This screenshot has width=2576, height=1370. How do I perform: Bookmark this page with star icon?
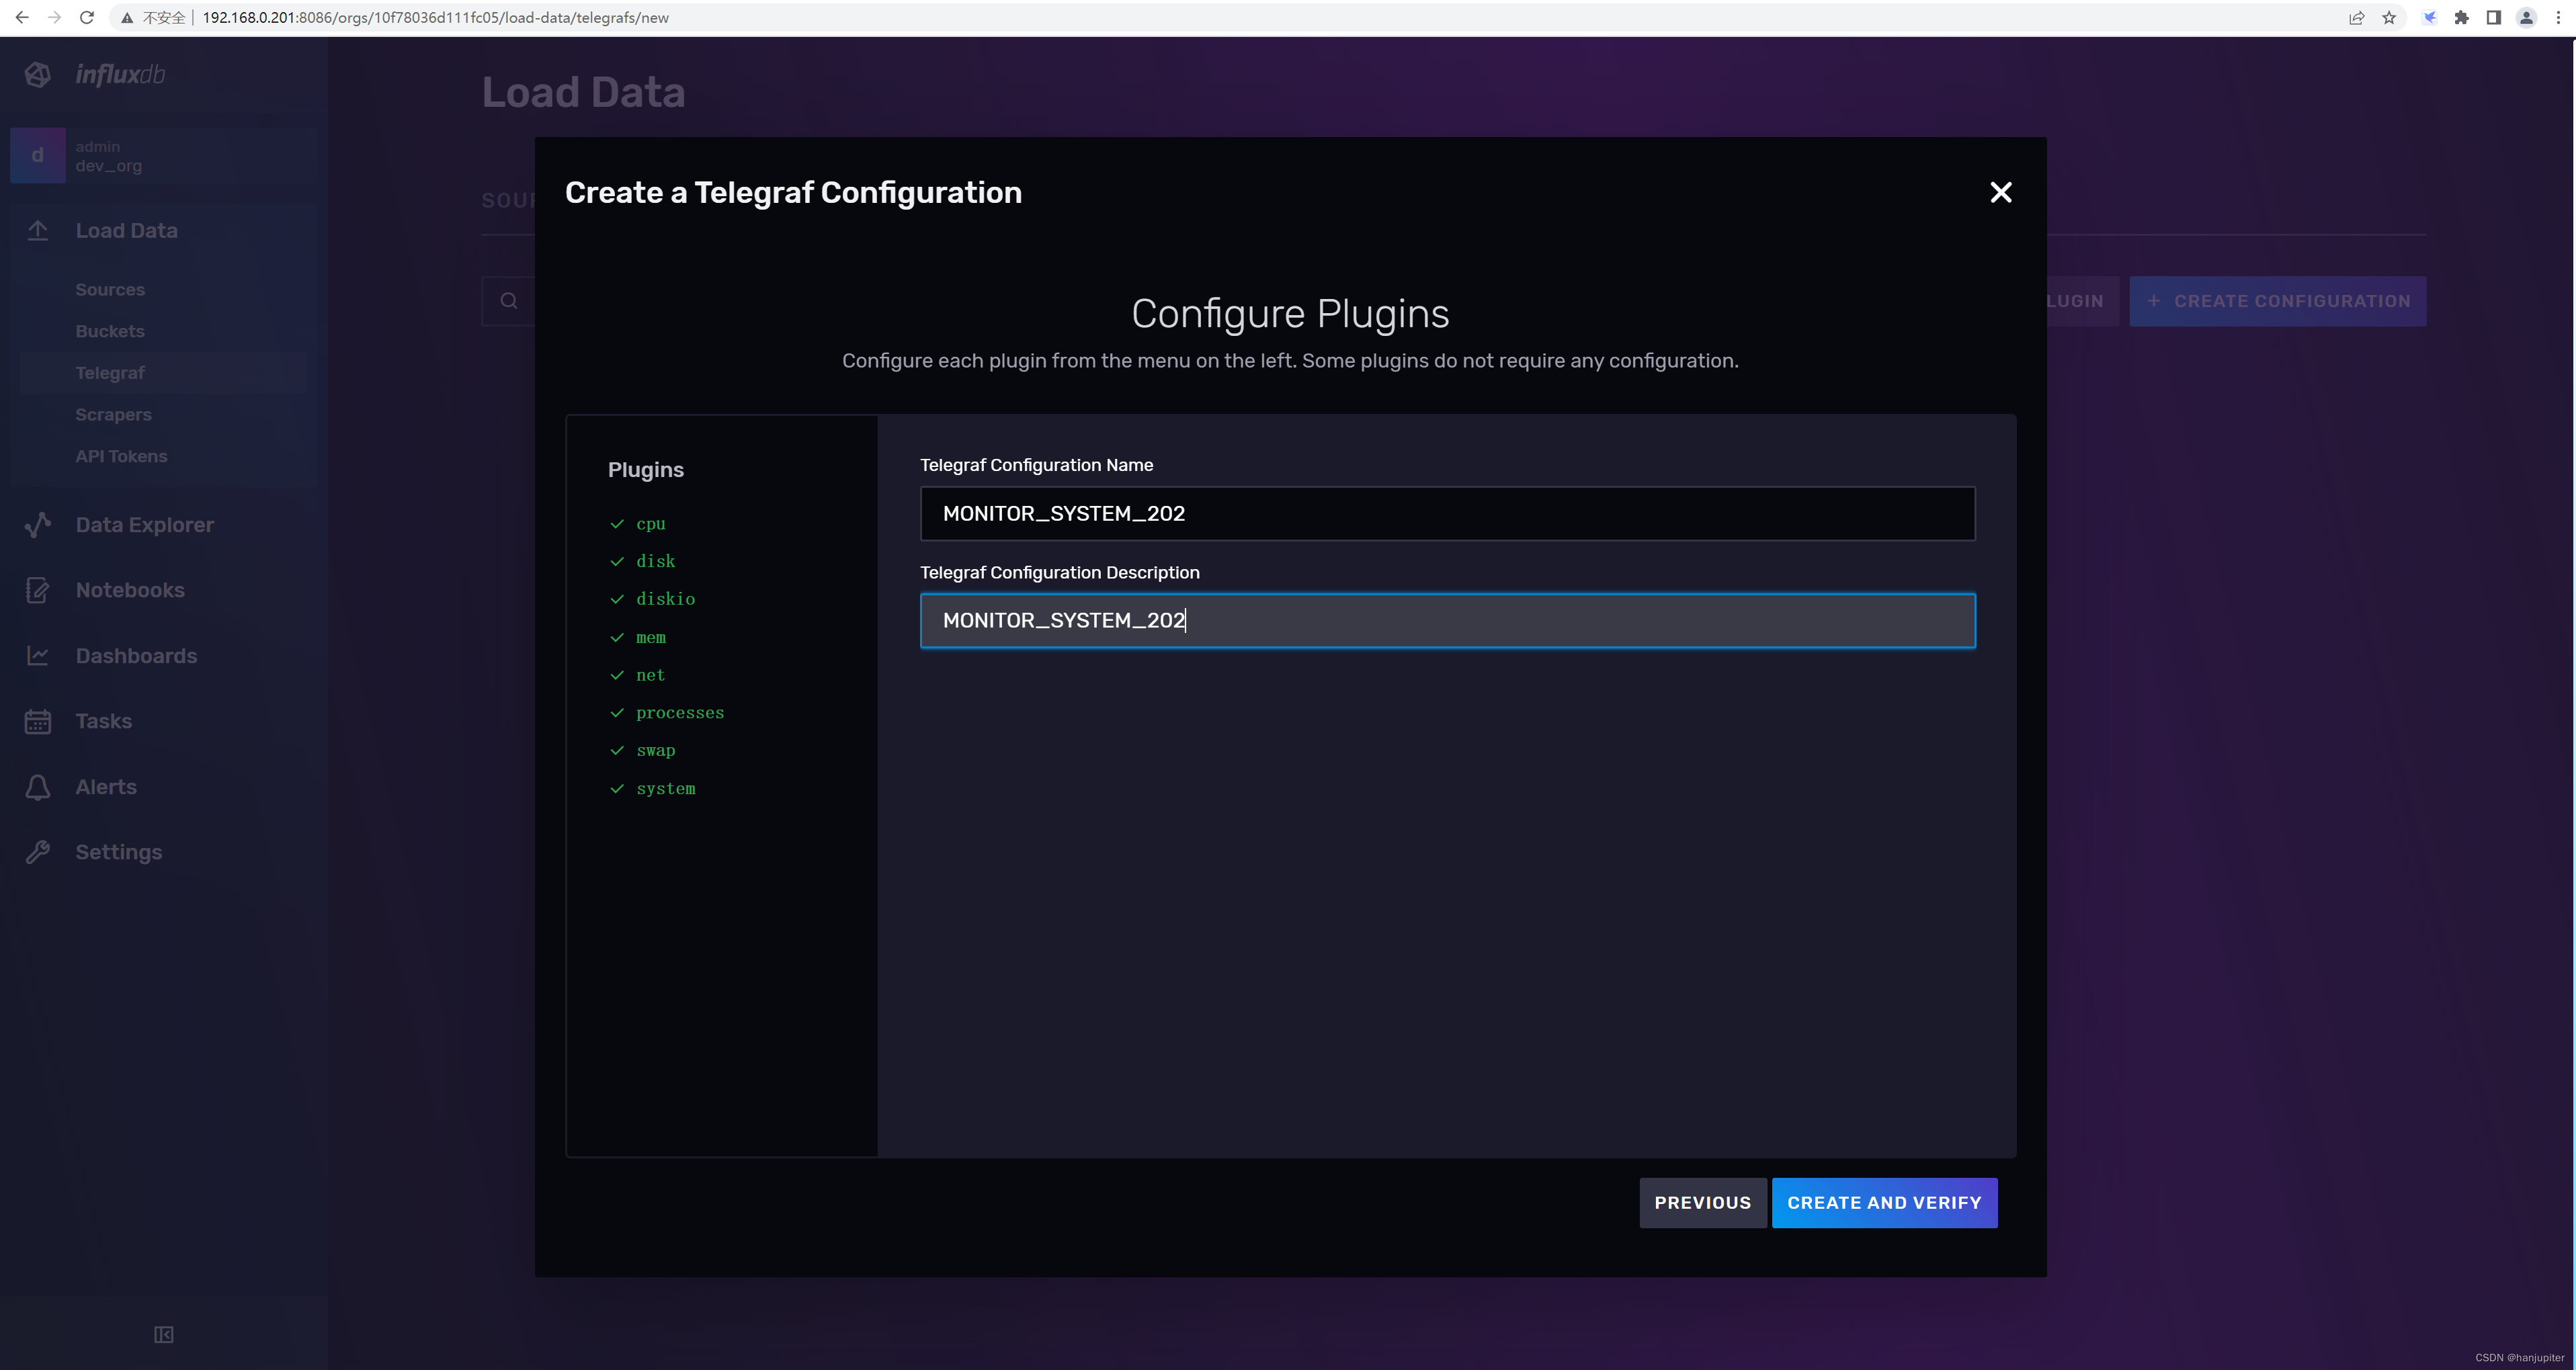point(2389,17)
